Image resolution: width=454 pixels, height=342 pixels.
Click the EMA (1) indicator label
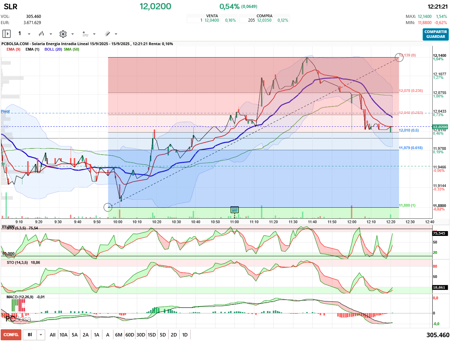click(x=32, y=49)
